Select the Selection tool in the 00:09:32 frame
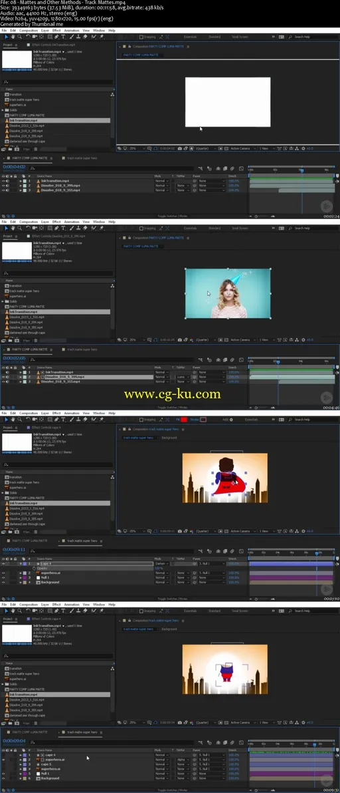 click(6, 611)
